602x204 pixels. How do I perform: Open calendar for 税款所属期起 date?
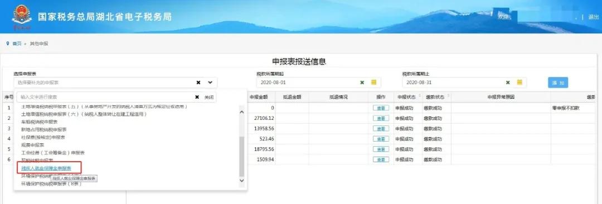coord(373,82)
